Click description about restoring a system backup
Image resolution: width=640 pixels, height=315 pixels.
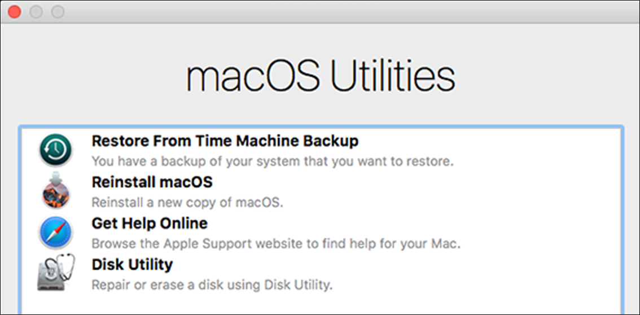click(273, 161)
